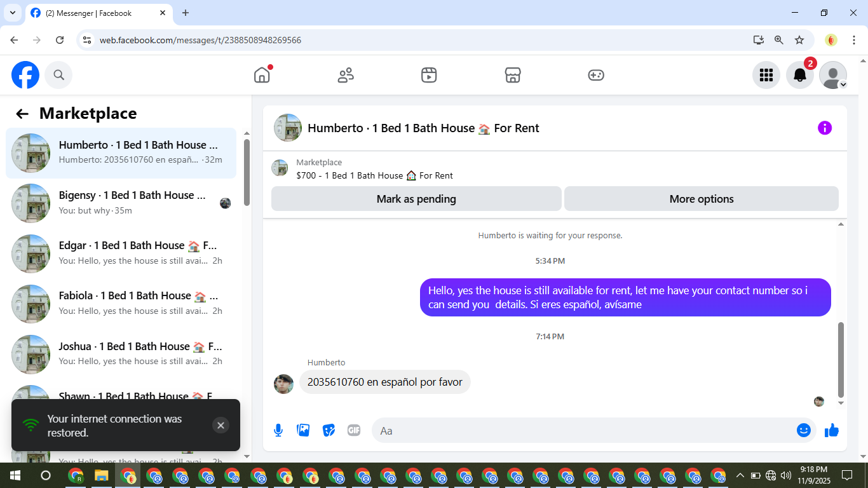
Task: Open the Windows notification center
Action: click(x=847, y=475)
